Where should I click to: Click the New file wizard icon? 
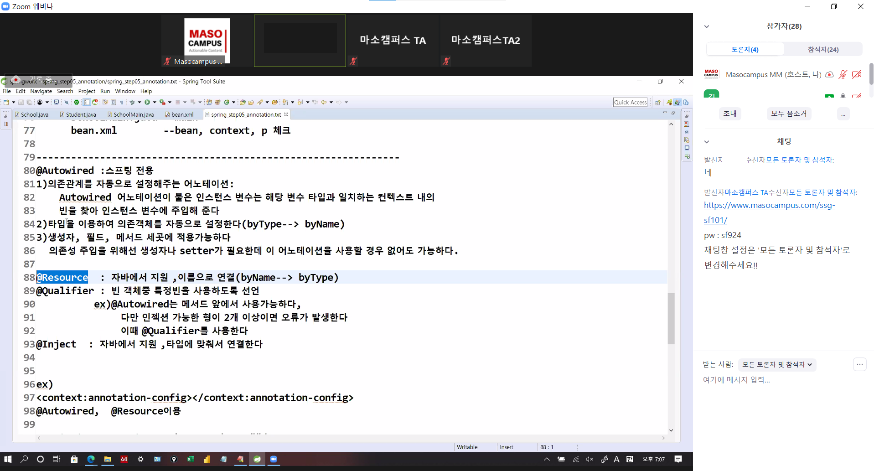click(x=6, y=102)
